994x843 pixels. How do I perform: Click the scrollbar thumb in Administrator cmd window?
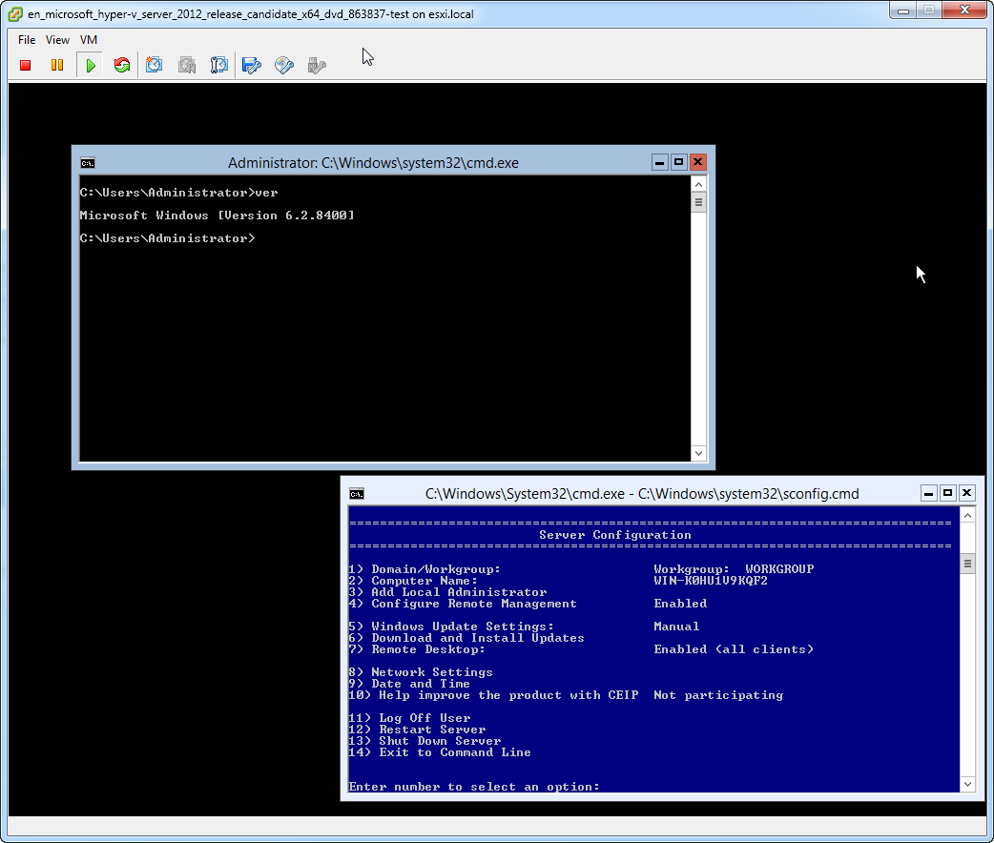tap(698, 203)
